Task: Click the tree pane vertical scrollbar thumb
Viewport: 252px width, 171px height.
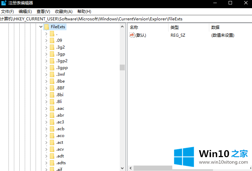Action: click(122, 67)
